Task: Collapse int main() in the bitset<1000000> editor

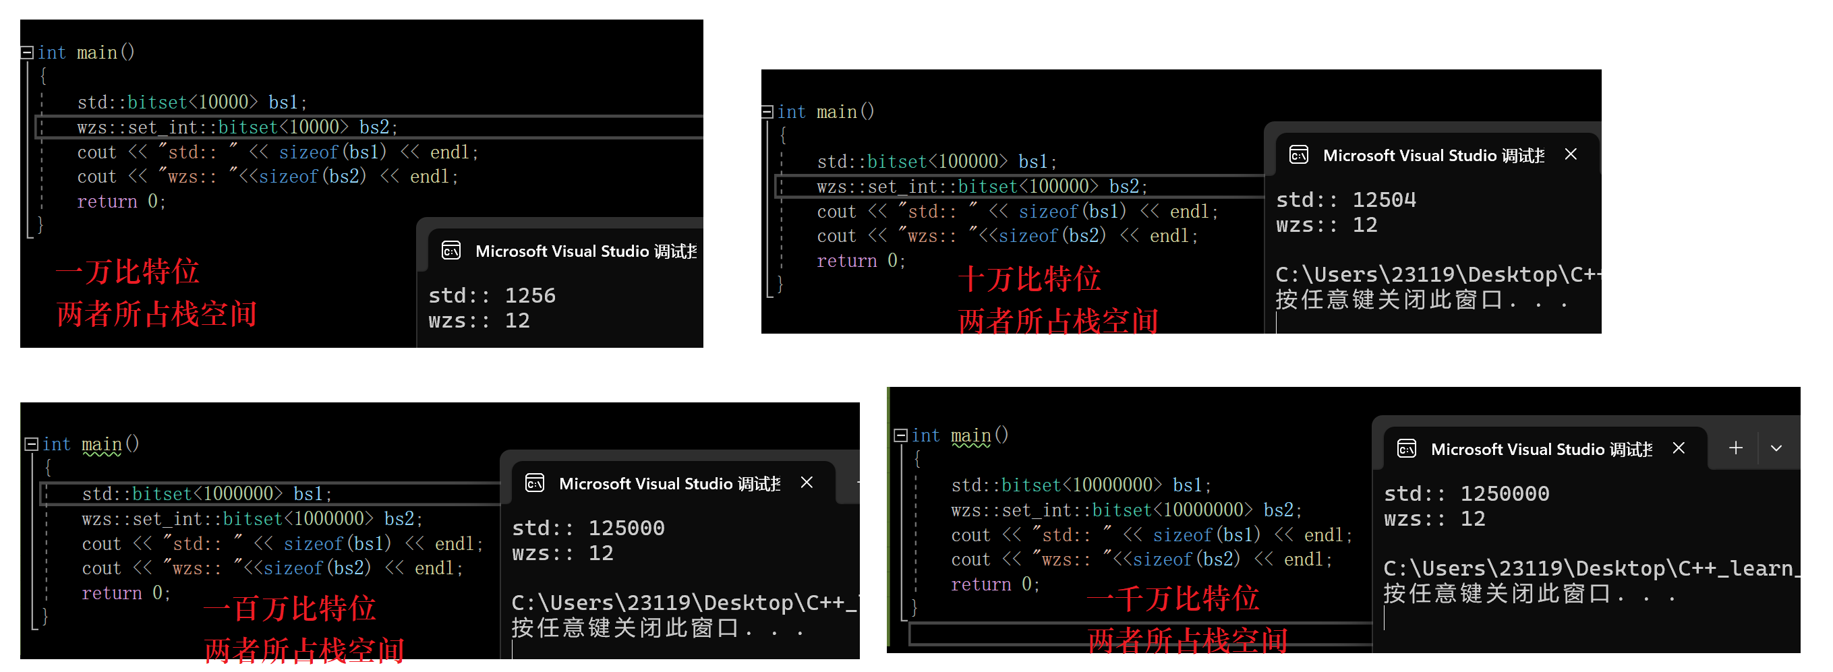Action: [x=31, y=444]
